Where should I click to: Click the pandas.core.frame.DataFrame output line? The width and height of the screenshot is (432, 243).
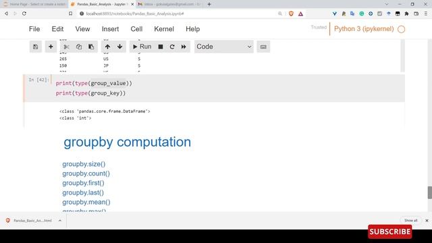point(105,111)
